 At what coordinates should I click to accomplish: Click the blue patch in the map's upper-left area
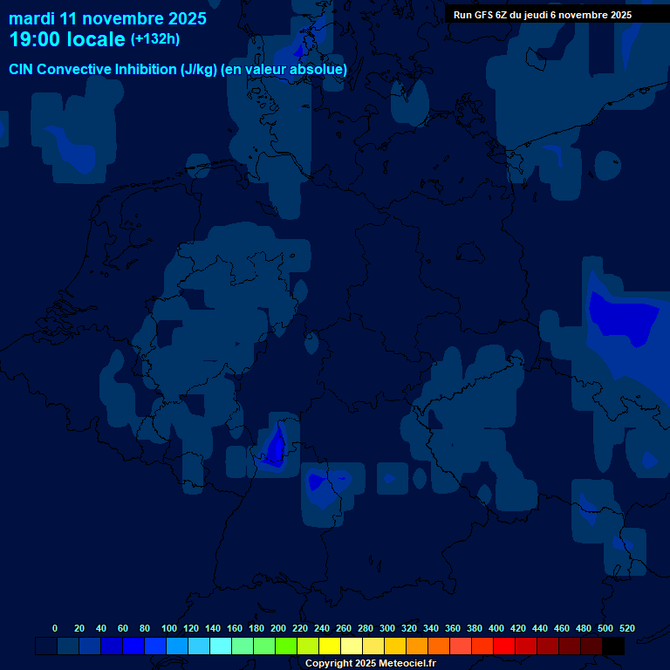[74, 150]
